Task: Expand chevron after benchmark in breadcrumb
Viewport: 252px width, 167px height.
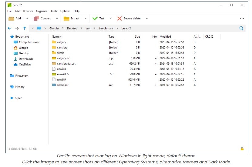Action: point(117,28)
